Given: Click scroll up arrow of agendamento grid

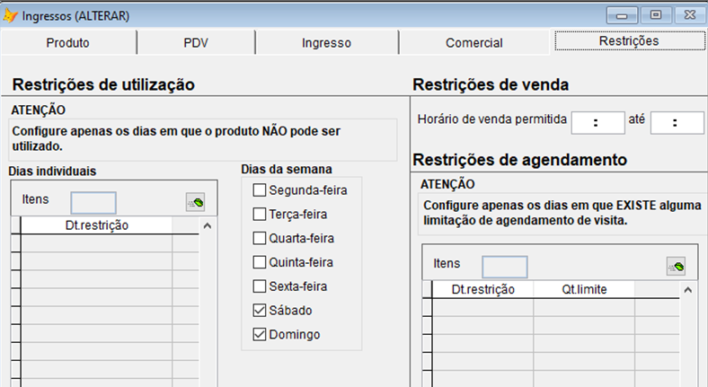Looking at the screenshot, I should point(687,289).
